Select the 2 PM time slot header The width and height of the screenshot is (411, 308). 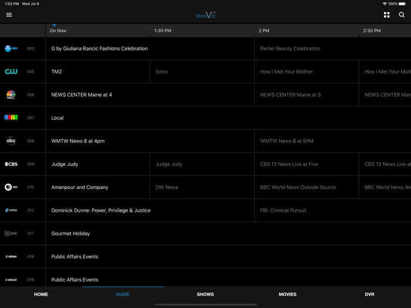[x=264, y=31]
